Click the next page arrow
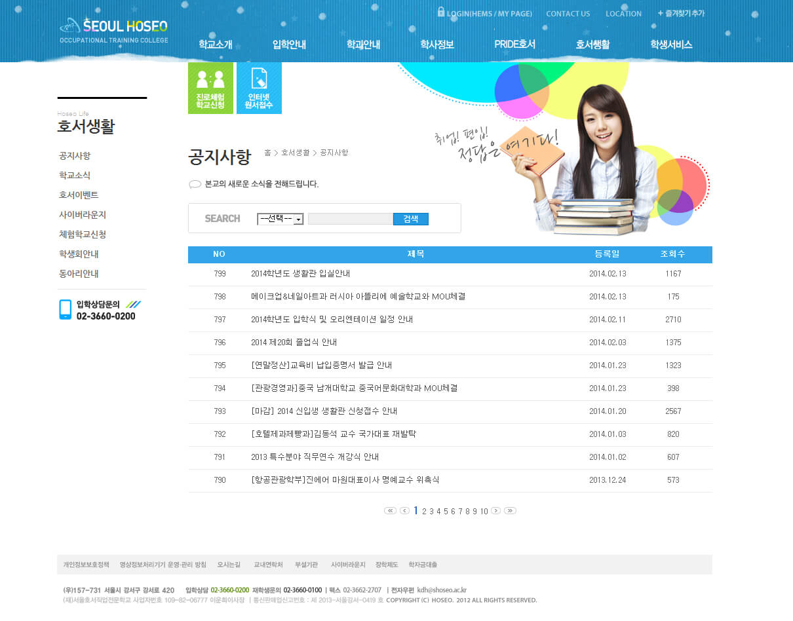Image resolution: width=793 pixels, height=621 pixels. (496, 511)
